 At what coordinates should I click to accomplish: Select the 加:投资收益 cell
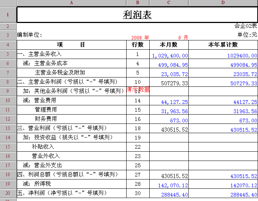pyautogui.click(x=71, y=138)
